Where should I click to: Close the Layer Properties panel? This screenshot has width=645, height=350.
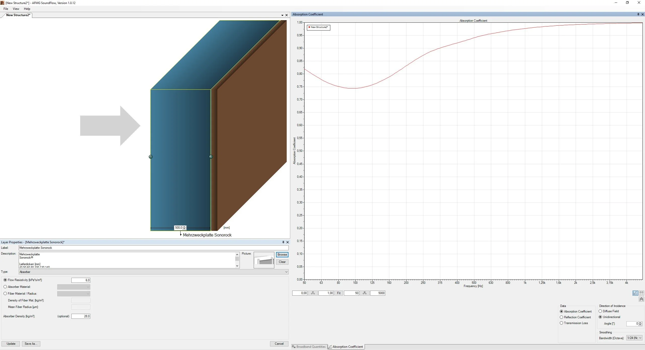click(x=287, y=242)
